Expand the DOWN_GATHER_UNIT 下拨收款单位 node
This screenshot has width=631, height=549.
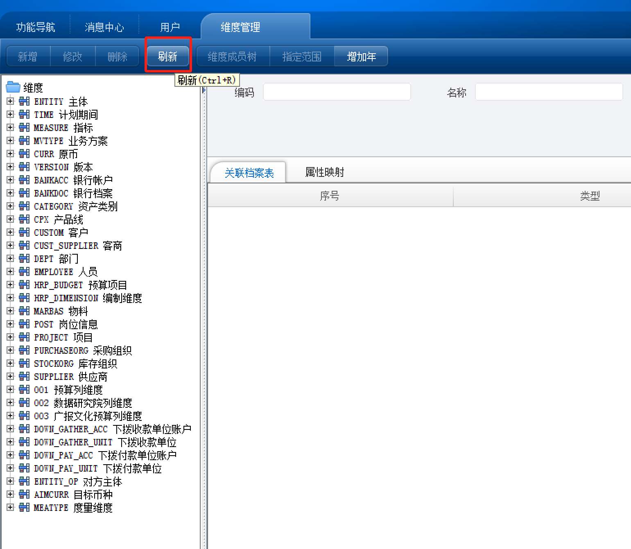pos(10,442)
